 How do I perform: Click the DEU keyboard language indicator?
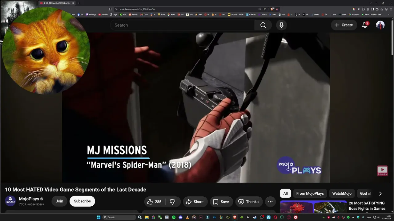(x=369, y=217)
